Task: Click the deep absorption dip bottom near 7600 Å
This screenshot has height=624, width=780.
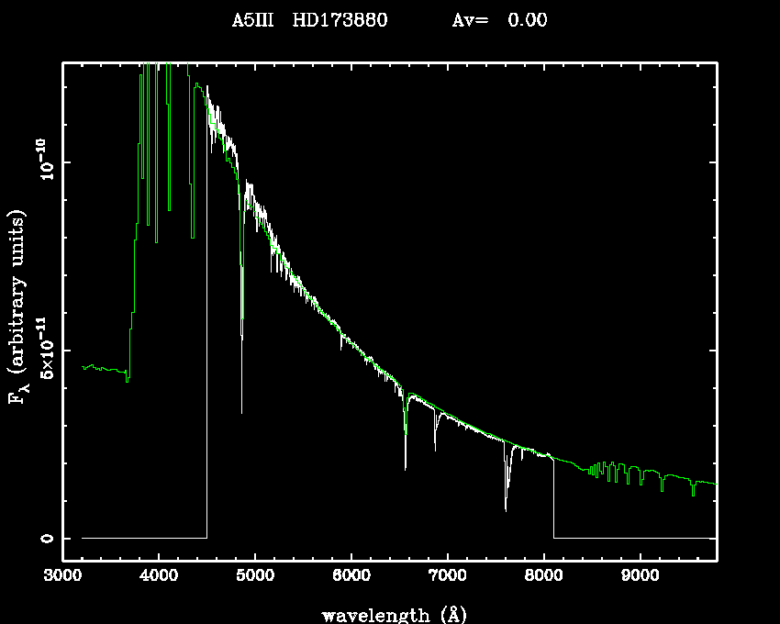Action: point(506,508)
